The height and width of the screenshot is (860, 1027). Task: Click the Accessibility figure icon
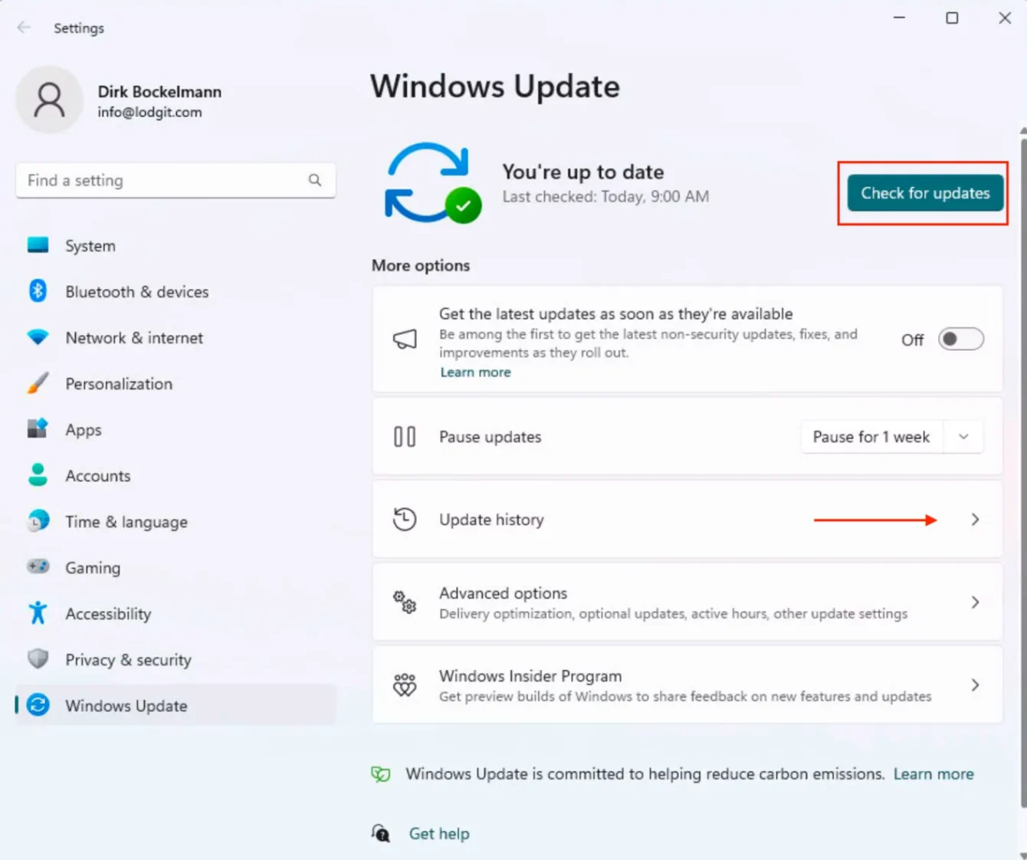tap(38, 613)
